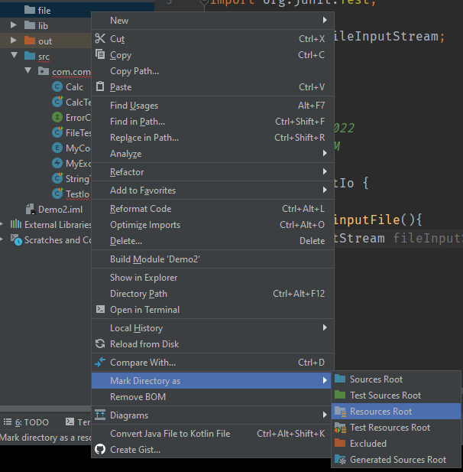Select Build Module 'Demo2'
This screenshot has width=463, height=472.
pyautogui.click(x=213, y=259)
